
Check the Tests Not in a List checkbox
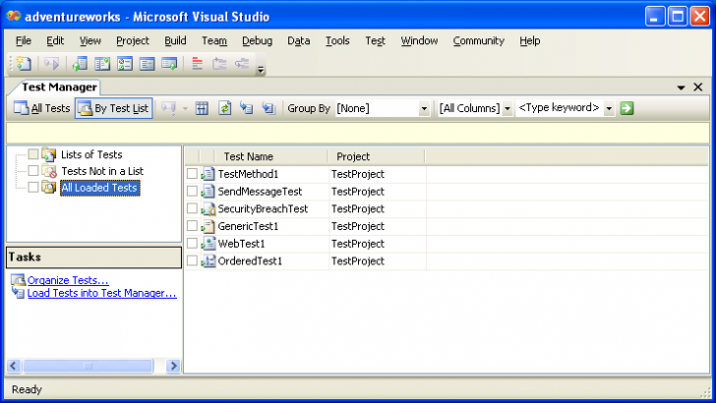[x=33, y=171]
